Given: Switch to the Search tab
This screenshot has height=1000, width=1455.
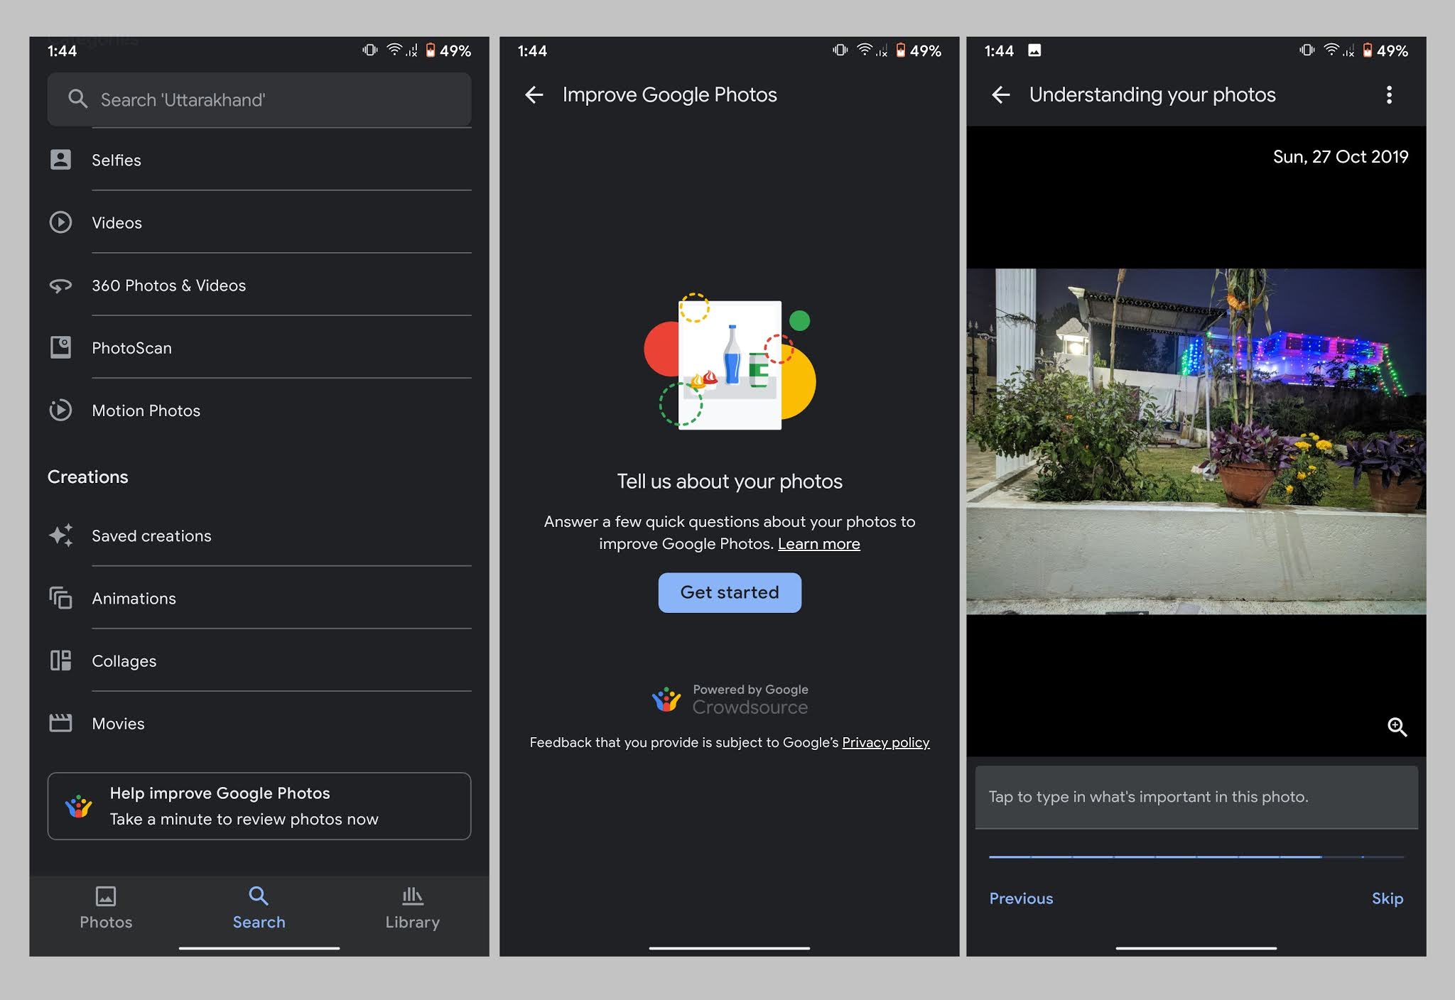Looking at the screenshot, I should 259,908.
